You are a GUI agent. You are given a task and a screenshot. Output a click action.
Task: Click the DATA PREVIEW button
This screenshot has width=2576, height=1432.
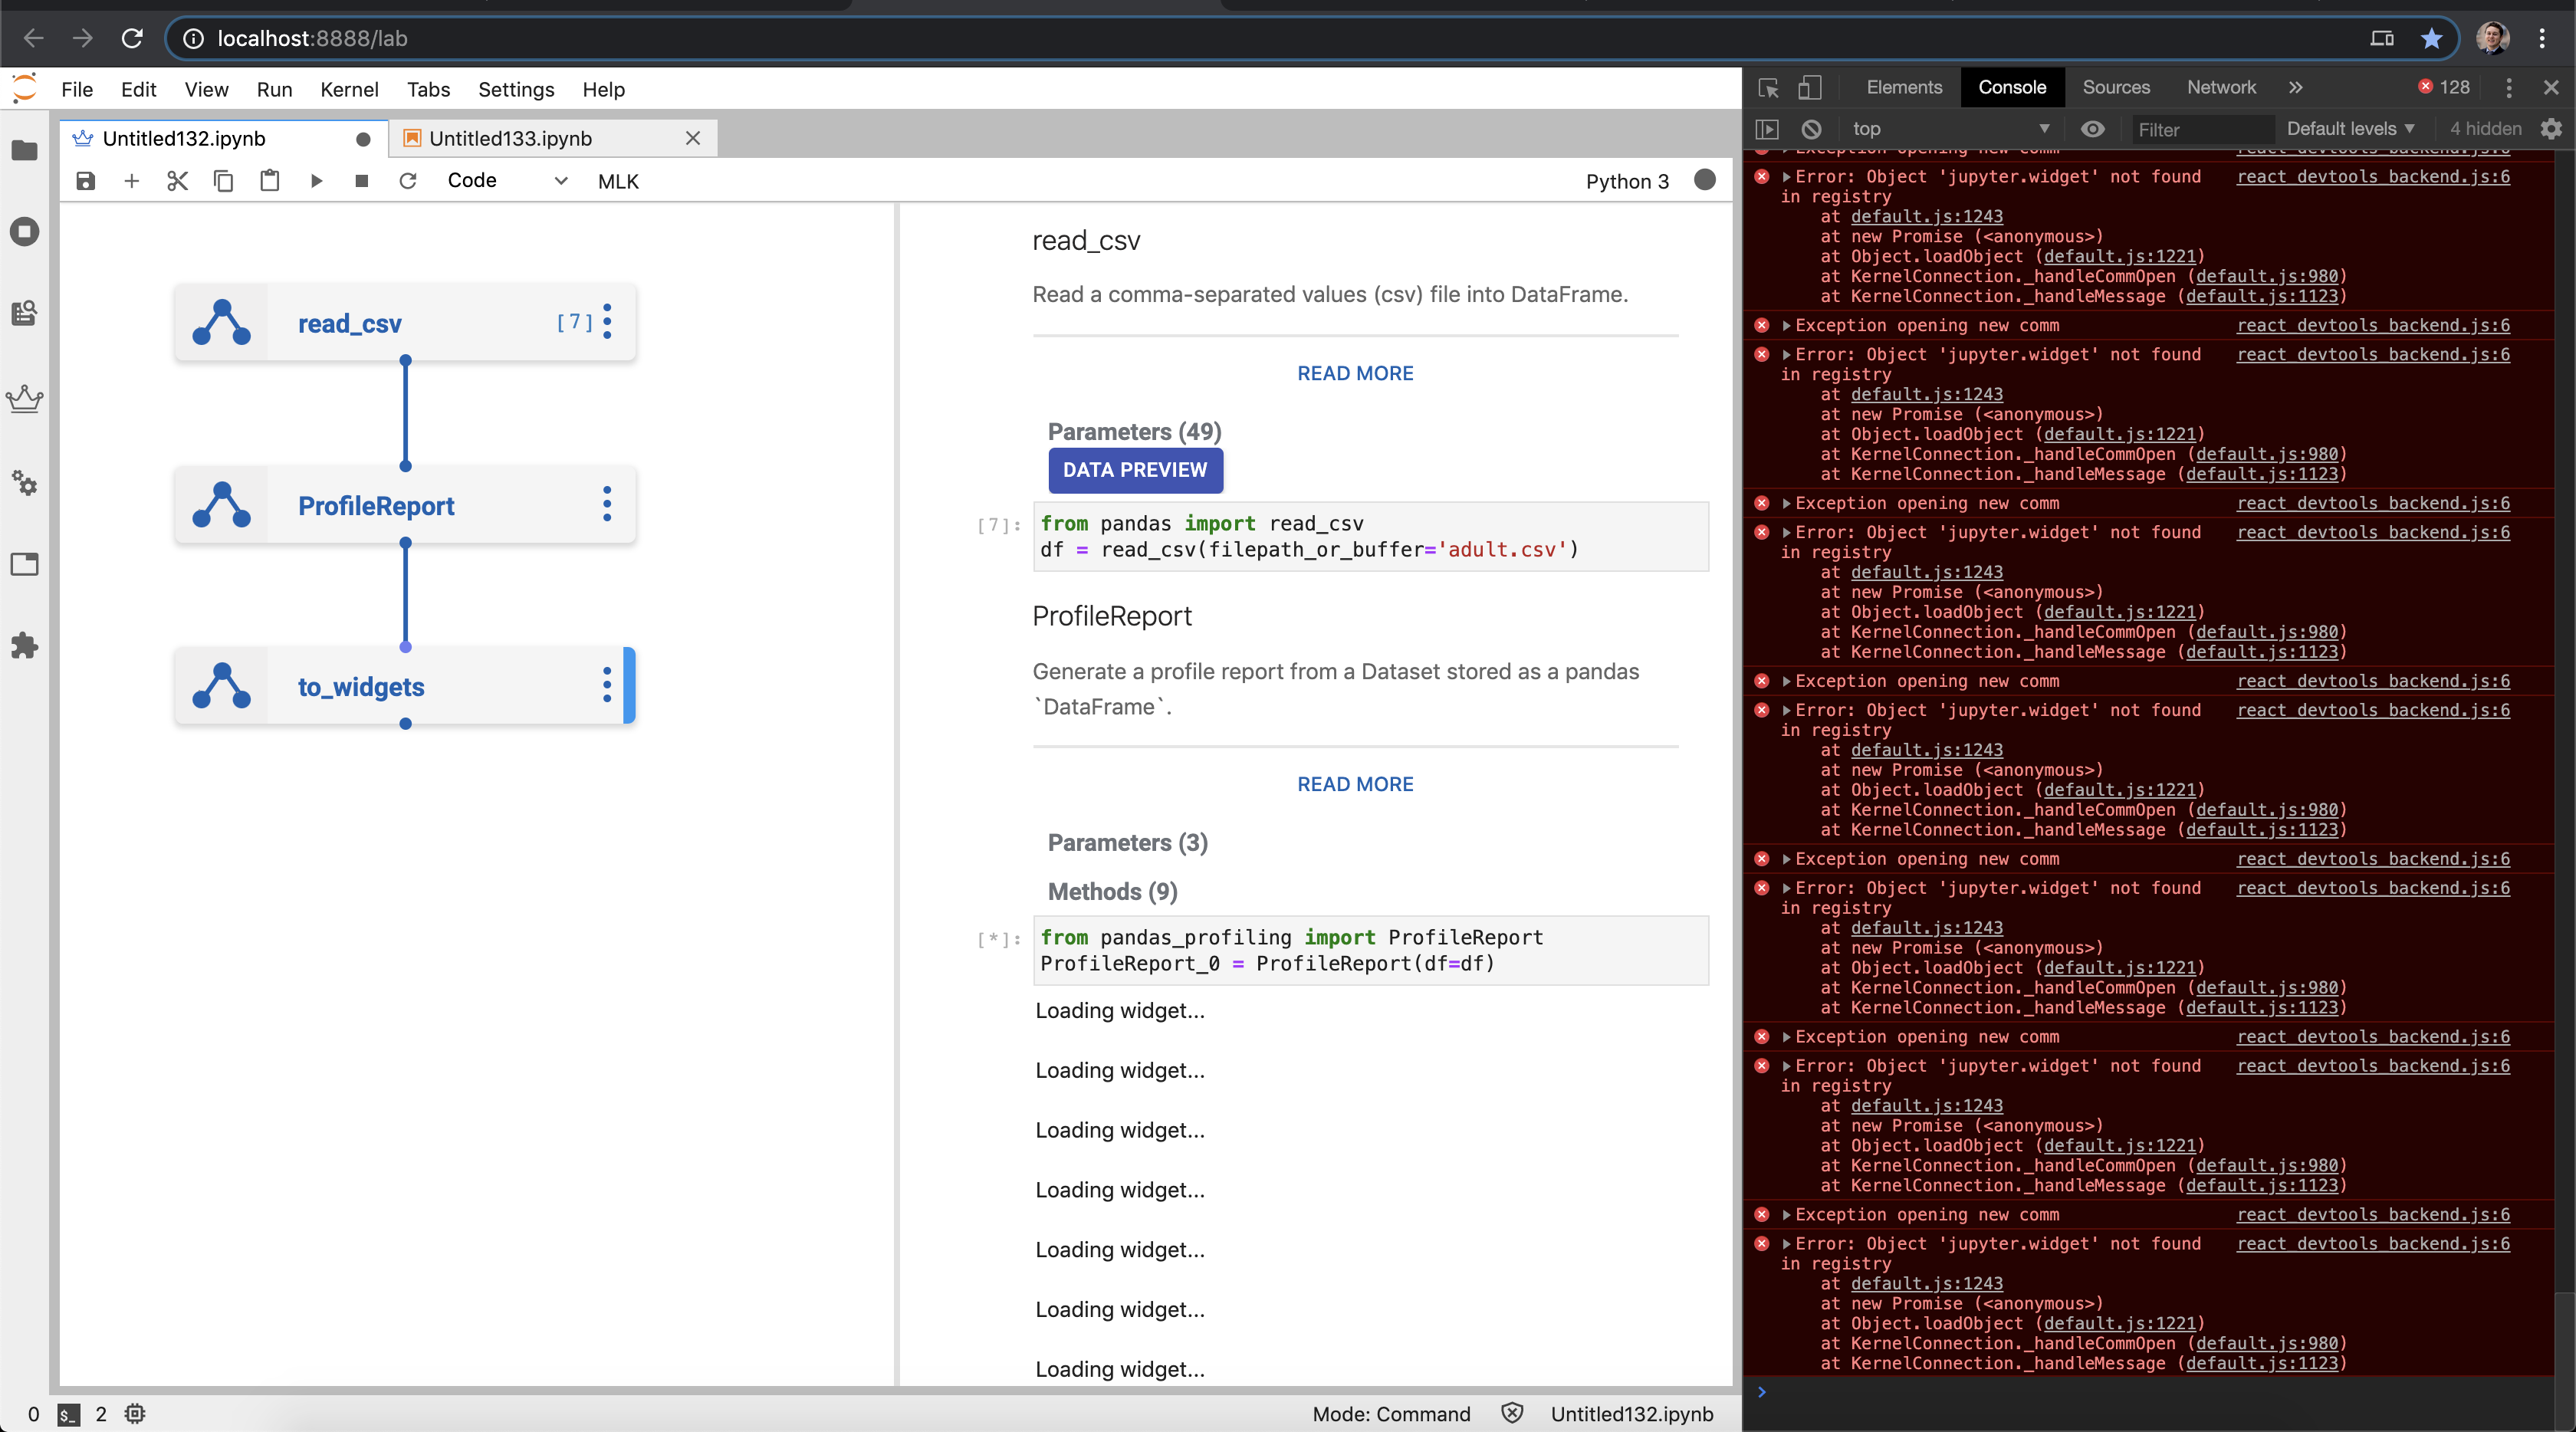coord(1134,470)
